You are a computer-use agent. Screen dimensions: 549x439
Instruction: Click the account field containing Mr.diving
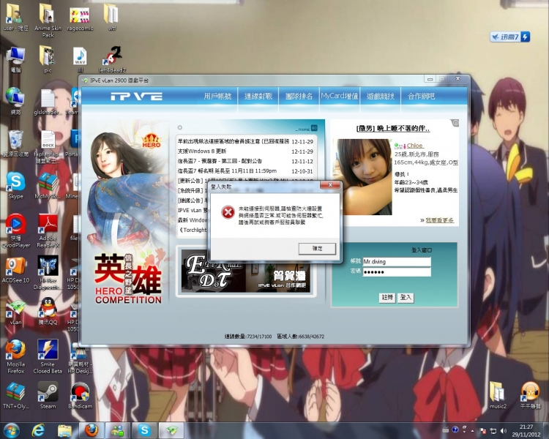coord(397,261)
